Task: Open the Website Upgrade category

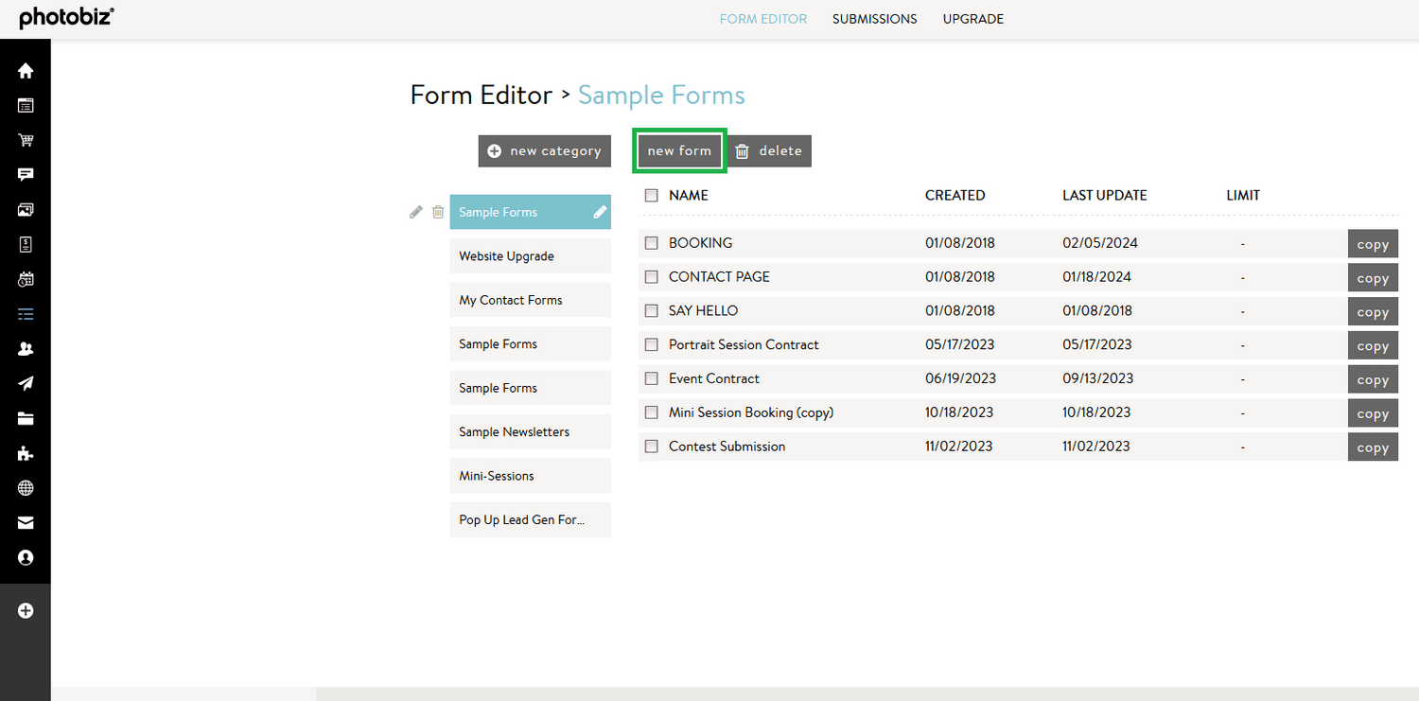Action: [531, 256]
